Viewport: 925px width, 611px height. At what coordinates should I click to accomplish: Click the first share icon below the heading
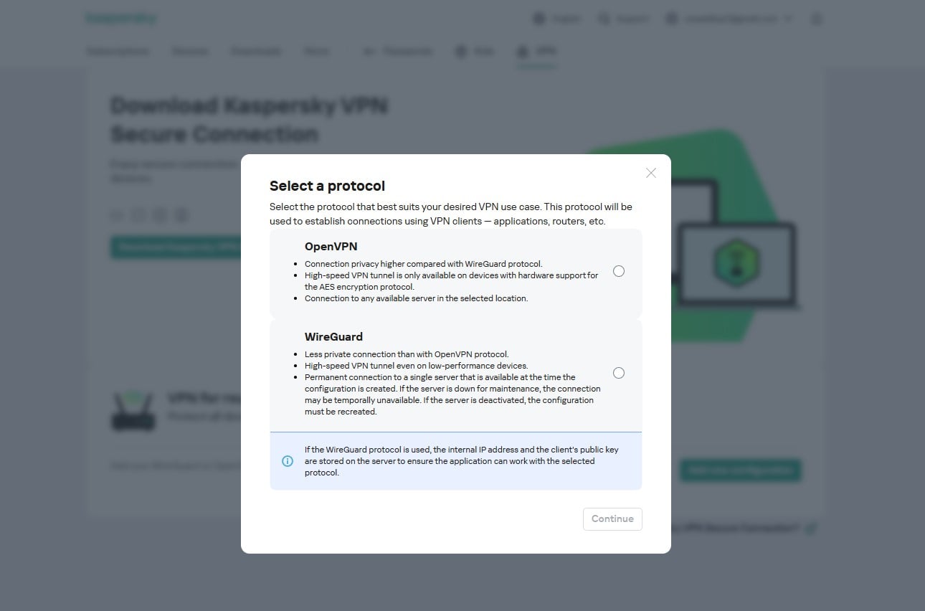pyautogui.click(x=116, y=214)
